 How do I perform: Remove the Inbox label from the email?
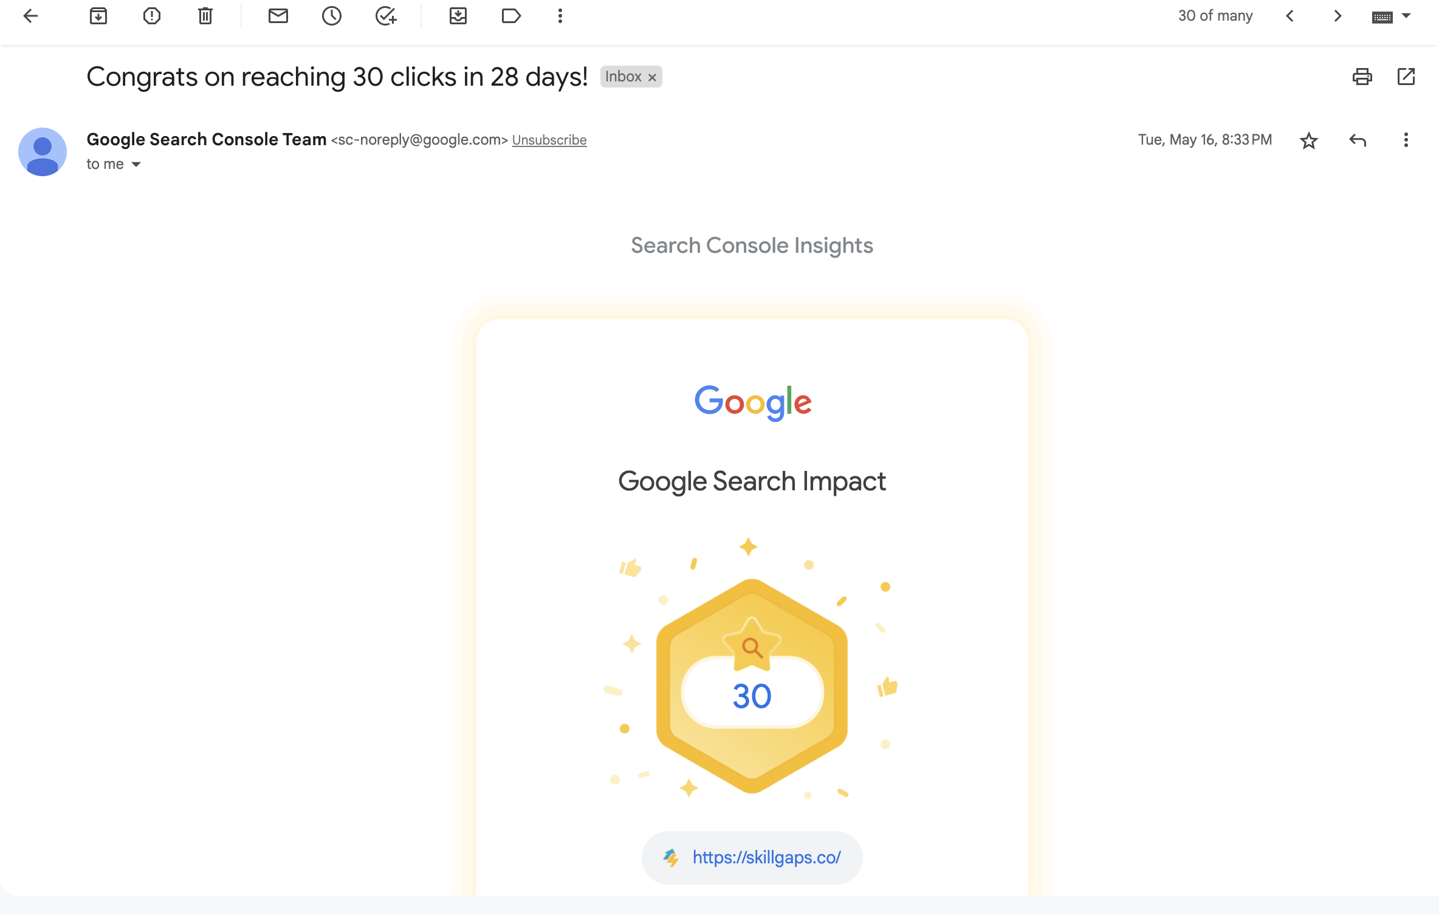[653, 78]
